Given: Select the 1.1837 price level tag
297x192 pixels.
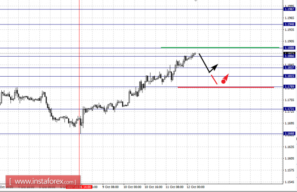Looking at the screenshot, I should 289,68.
